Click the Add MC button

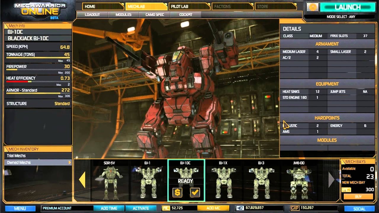(x=213, y=208)
